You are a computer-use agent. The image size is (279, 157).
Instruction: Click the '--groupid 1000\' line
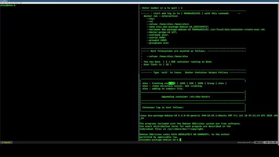tap(157, 40)
